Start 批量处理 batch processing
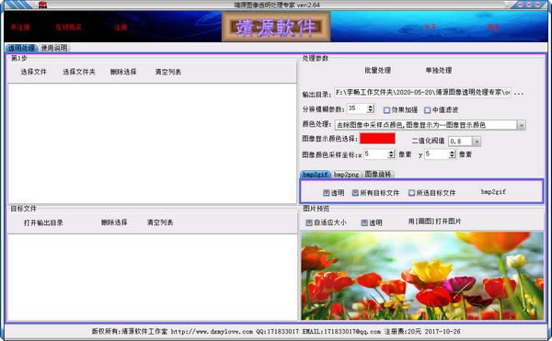Image resolution: width=552 pixels, height=341 pixels. pos(377,70)
